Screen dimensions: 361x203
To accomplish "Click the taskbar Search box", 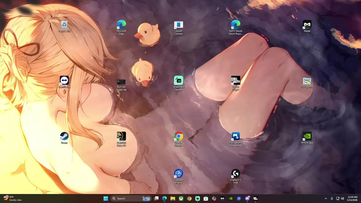I will [x=131, y=198].
